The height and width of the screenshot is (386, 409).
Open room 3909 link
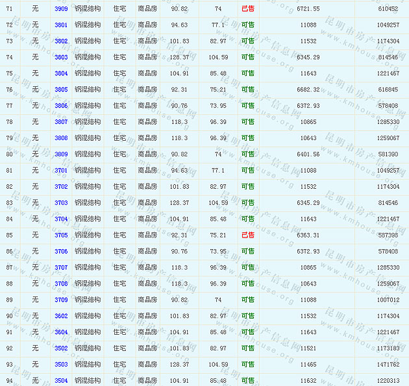(x=61, y=8)
